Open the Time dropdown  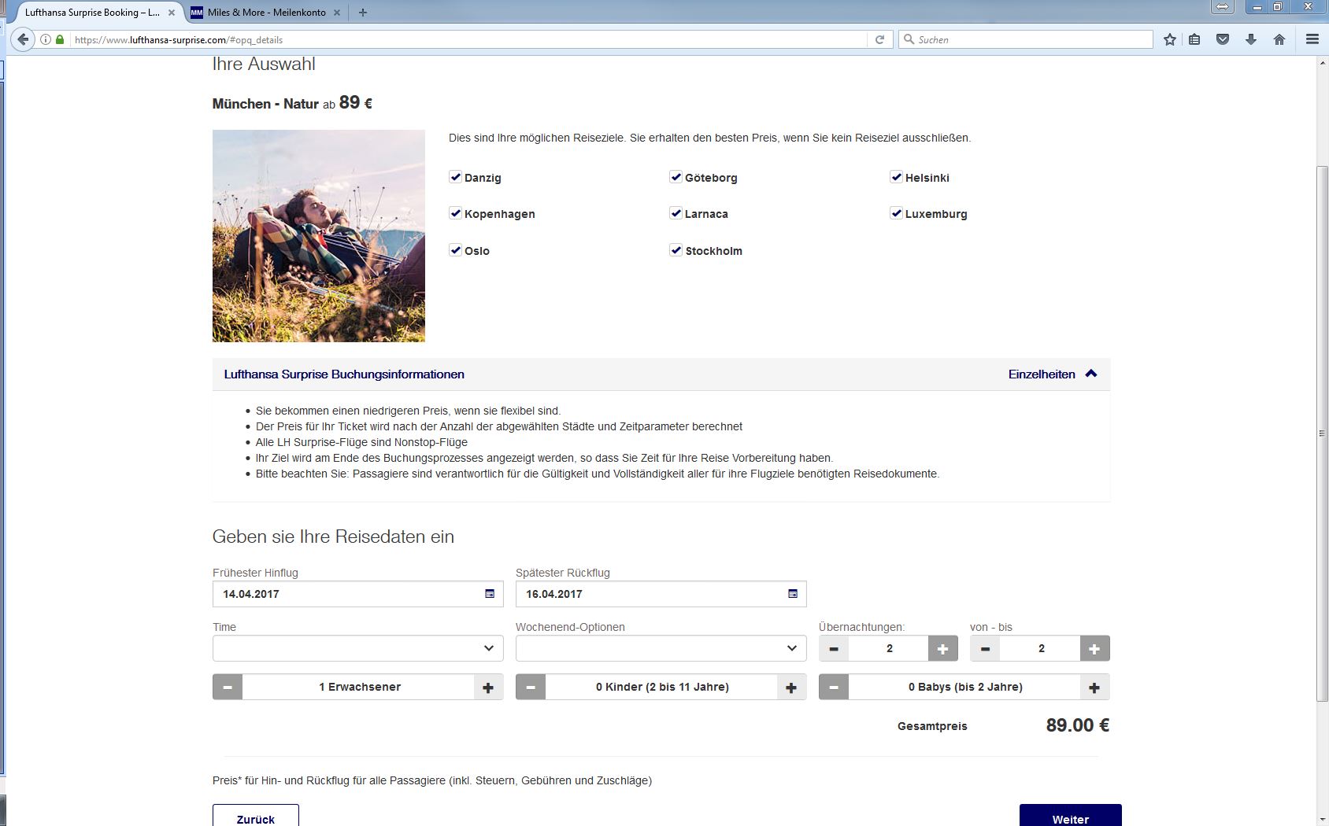357,648
